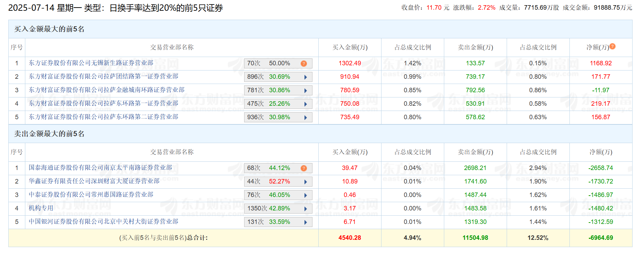Click sell amount 1741.60
This screenshot has width=644, height=254.
click(x=475, y=181)
